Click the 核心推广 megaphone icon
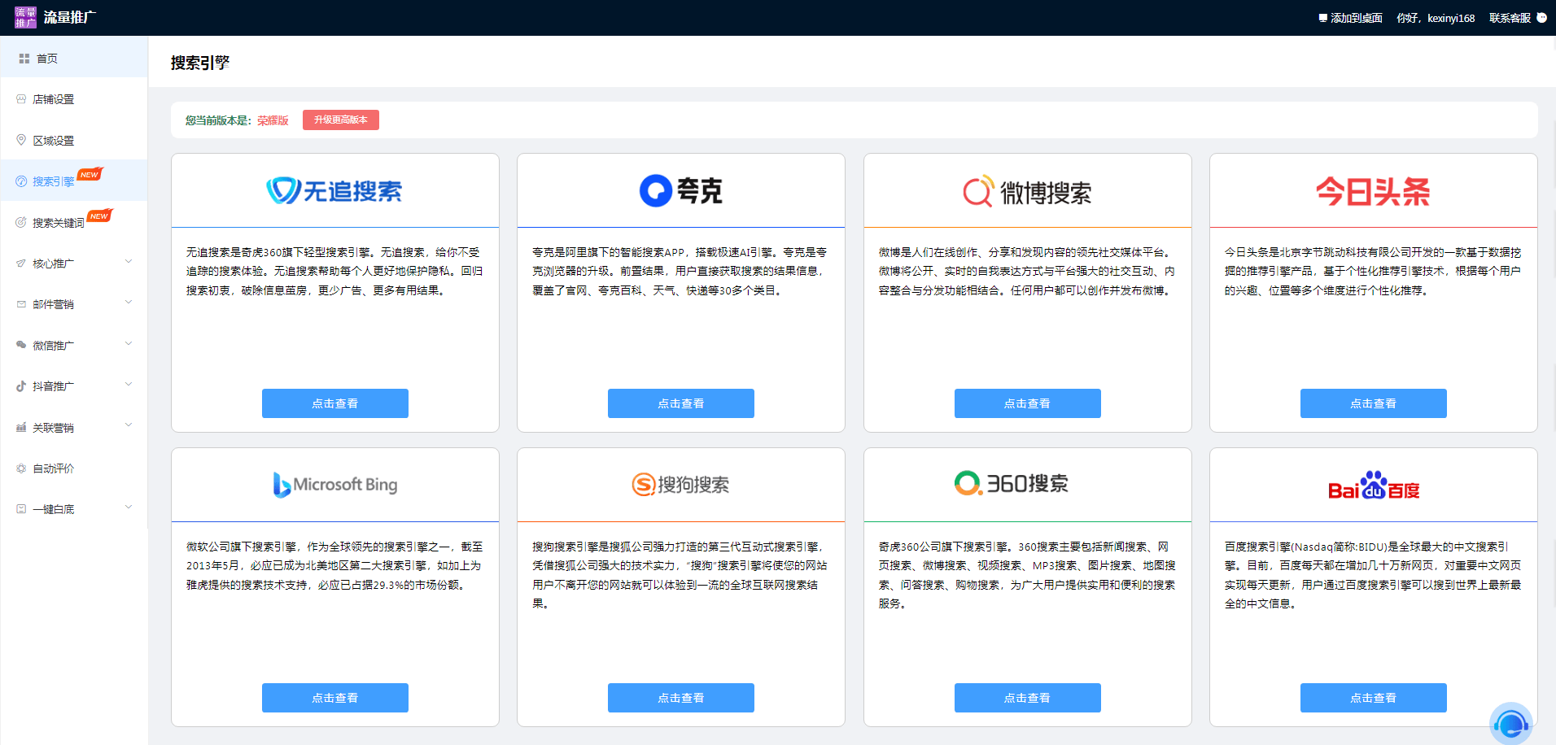The image size is (1556, 745). tap(21, 264)
